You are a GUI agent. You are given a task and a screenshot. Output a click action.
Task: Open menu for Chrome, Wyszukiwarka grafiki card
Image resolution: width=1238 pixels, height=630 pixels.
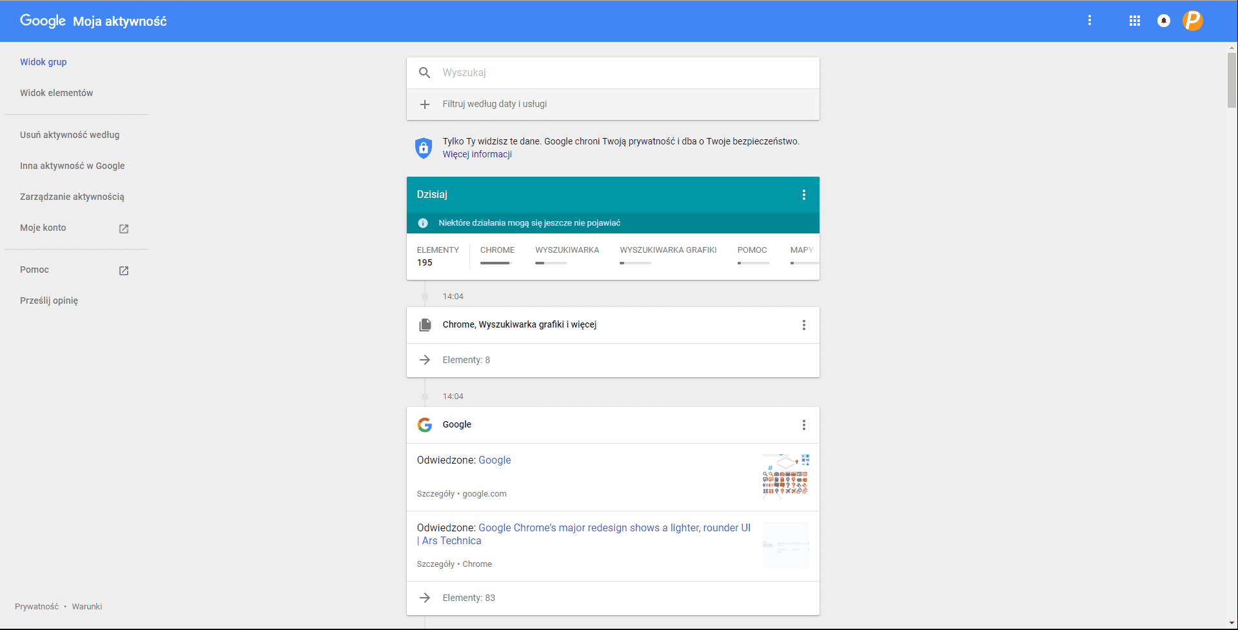pyautogui.click(x=803, y=325)
